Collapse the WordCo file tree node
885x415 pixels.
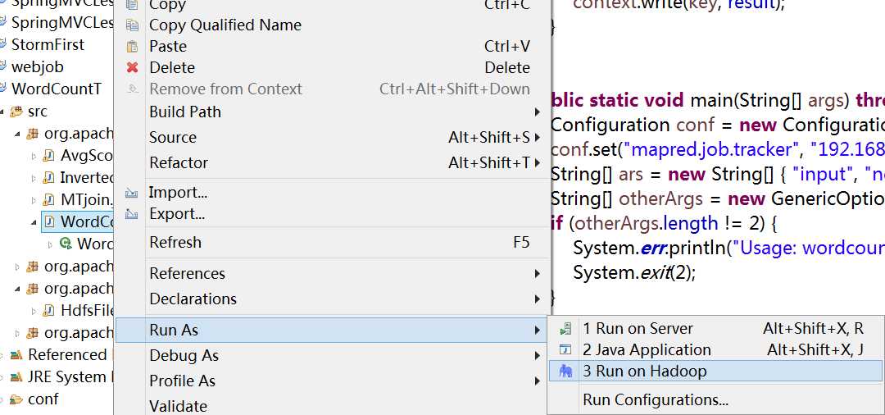34,223
